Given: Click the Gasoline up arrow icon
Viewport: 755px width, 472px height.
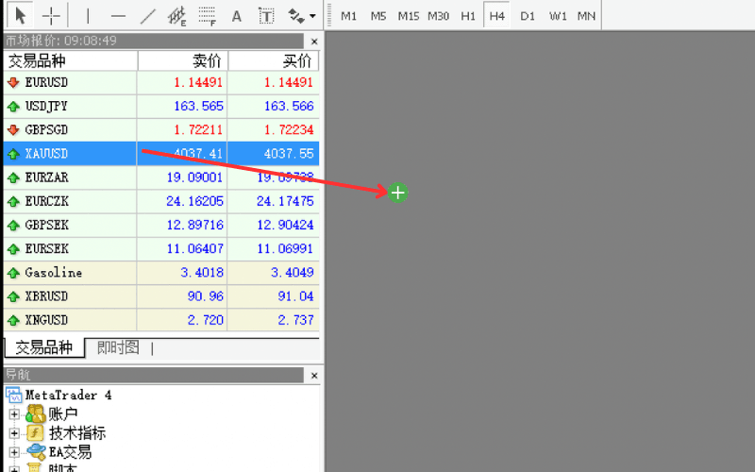Looking at the screenshot, I should [13, 273].
